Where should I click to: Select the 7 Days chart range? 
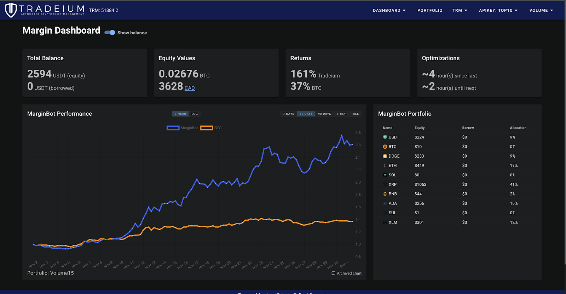pyautogui.click(x=289, y=114)
